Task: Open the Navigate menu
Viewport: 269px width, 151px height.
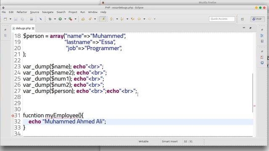Action: (x=47, y=12)
